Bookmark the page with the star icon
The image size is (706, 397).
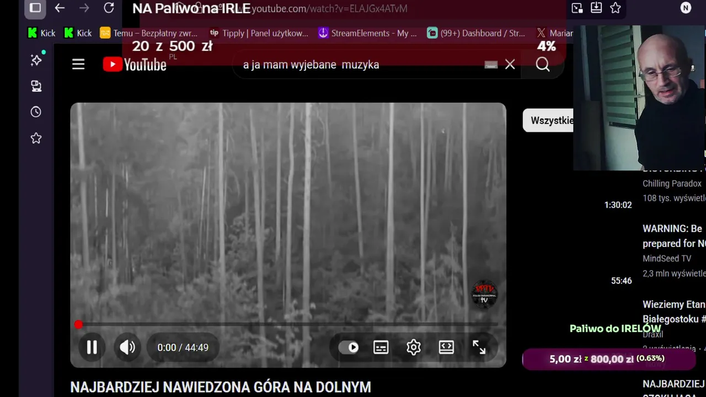coord(616,8)
